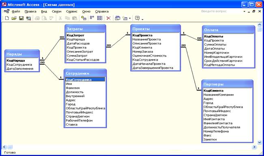Click the Open folder toolbar icon
264x156 pixels.
pos(14,18)
